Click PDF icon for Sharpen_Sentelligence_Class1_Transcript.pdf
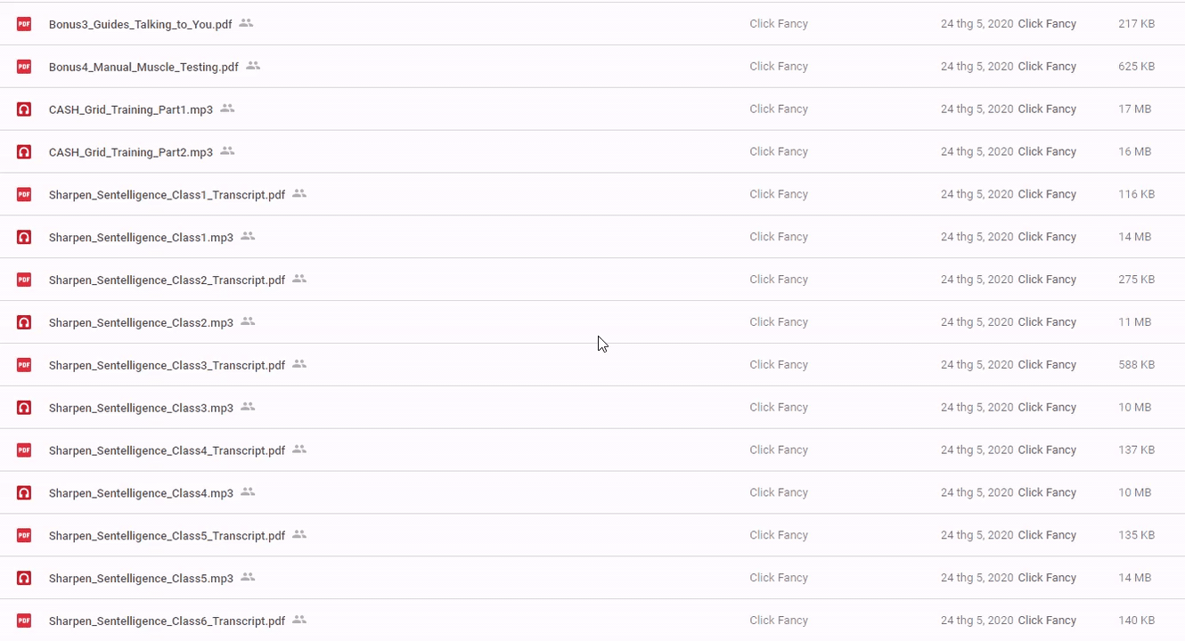The image size is (1185, 641). (24, 194)
